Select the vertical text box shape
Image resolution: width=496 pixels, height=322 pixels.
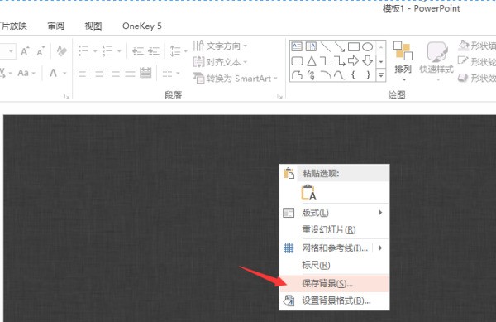[311, 46]
